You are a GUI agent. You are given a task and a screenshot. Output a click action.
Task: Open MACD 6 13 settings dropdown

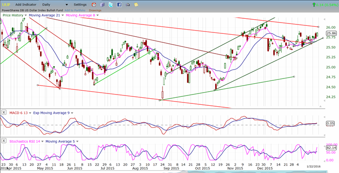pos(30,113)
